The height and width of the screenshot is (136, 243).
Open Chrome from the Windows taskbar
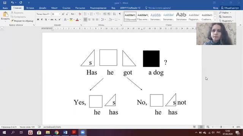[x=57, y=133]
